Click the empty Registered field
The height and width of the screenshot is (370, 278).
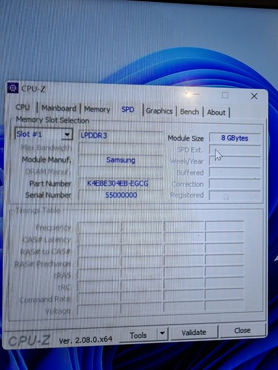[235, 195]
